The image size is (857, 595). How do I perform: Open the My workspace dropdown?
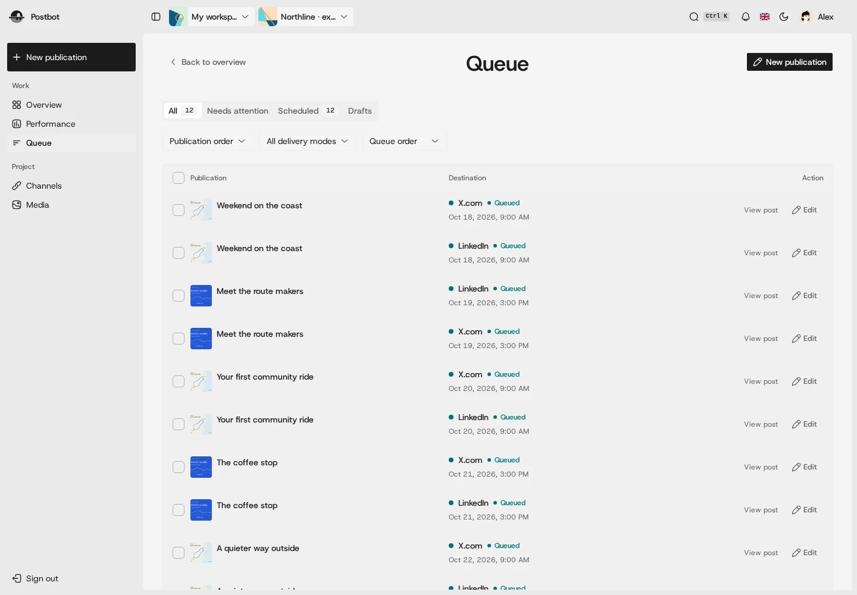(x=211, y=17)
